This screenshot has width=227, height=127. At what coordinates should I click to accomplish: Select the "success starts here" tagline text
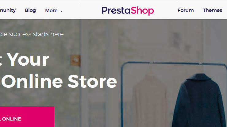36,34
